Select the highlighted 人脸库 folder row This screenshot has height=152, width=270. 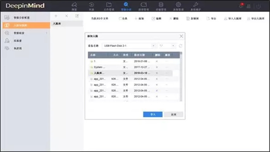click(x=130, y=73)
